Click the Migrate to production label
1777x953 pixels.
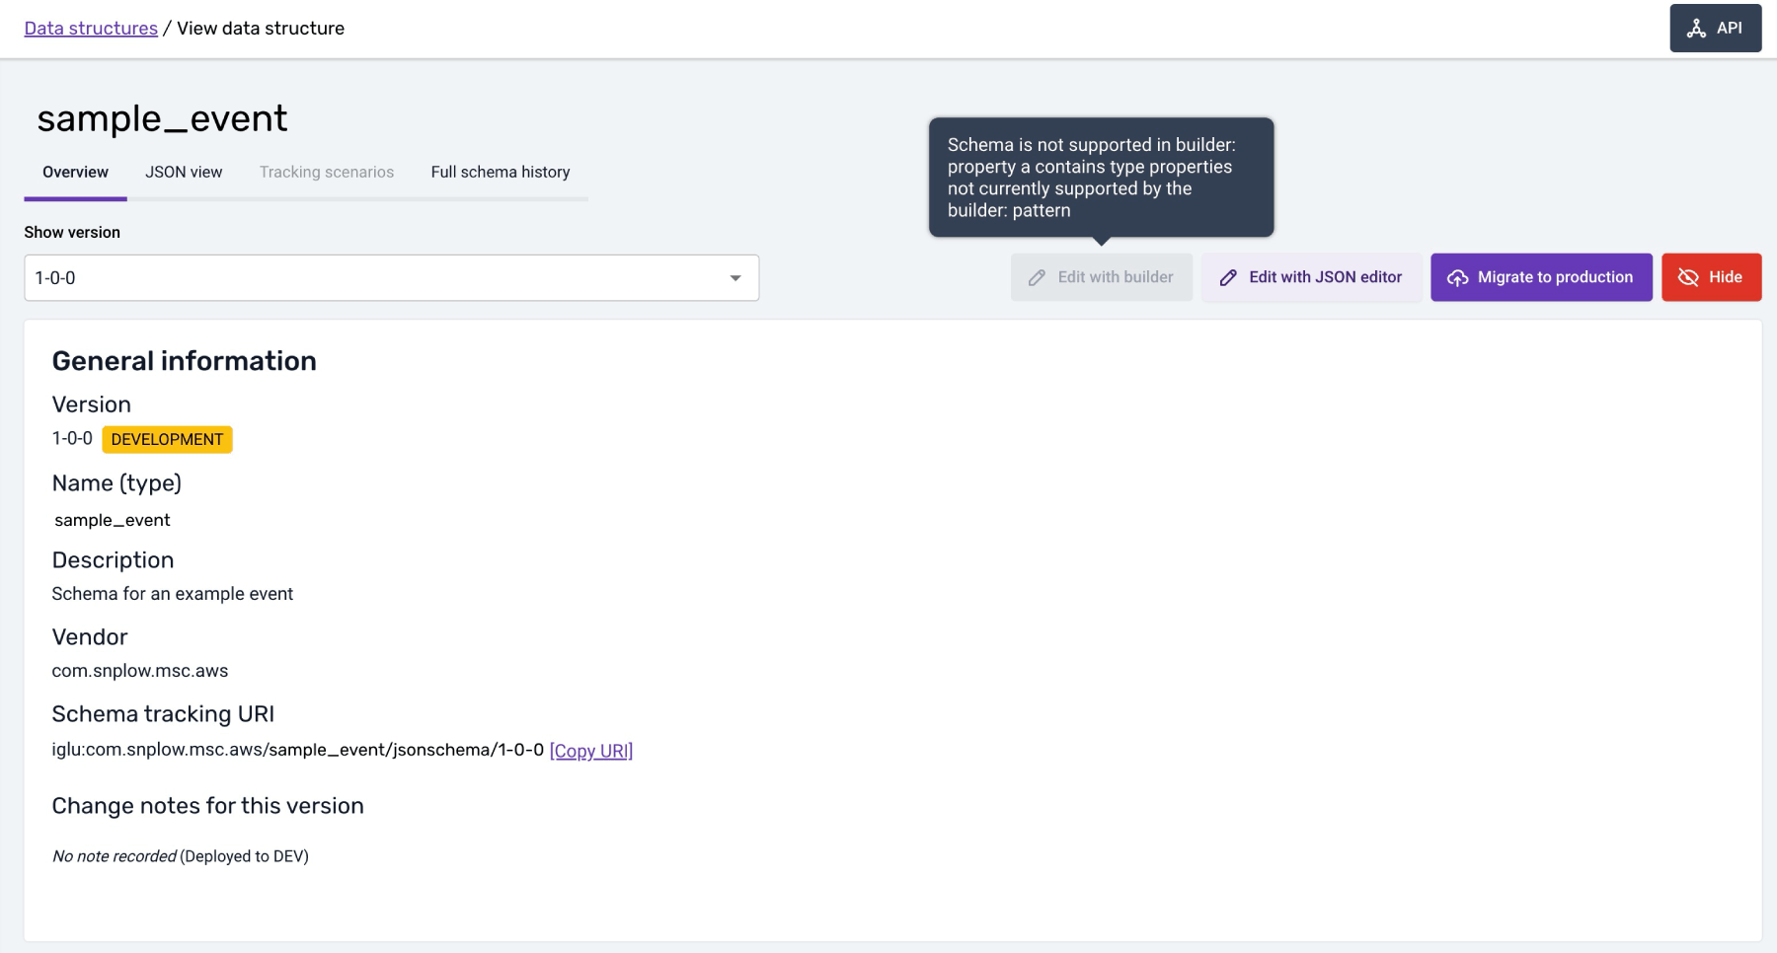(1555, 277)
